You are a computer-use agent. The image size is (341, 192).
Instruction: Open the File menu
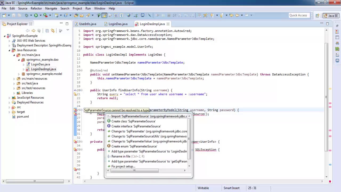click(x=4, y=9)
